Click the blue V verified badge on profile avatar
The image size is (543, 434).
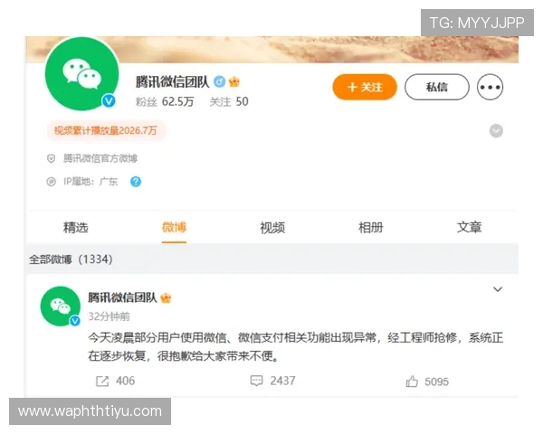click(x=109, y=100)
